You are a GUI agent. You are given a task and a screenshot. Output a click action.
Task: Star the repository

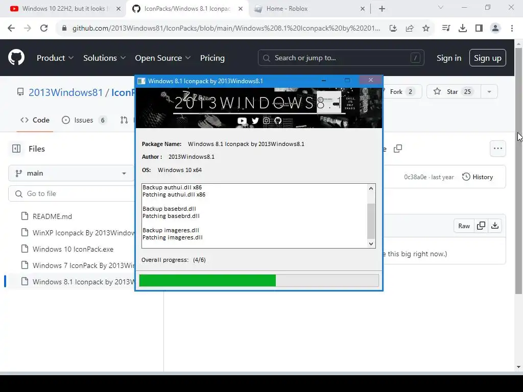click(x=454, y=92)
